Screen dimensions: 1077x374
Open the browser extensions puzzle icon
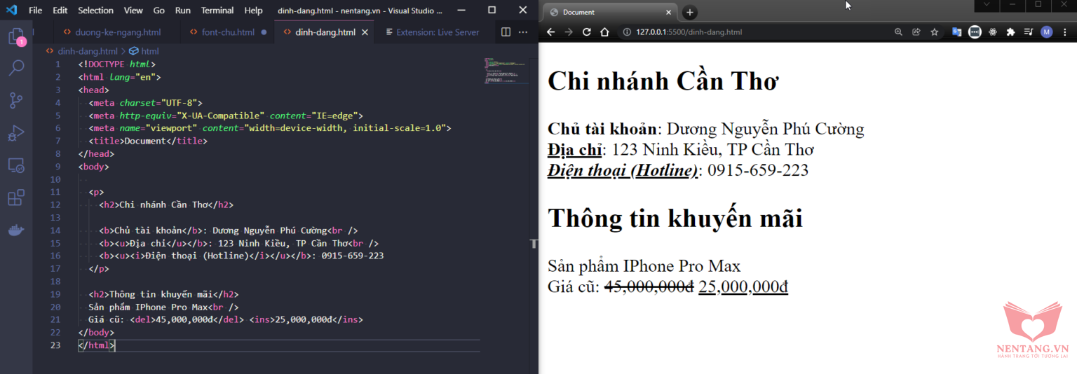click(1010, 32)
